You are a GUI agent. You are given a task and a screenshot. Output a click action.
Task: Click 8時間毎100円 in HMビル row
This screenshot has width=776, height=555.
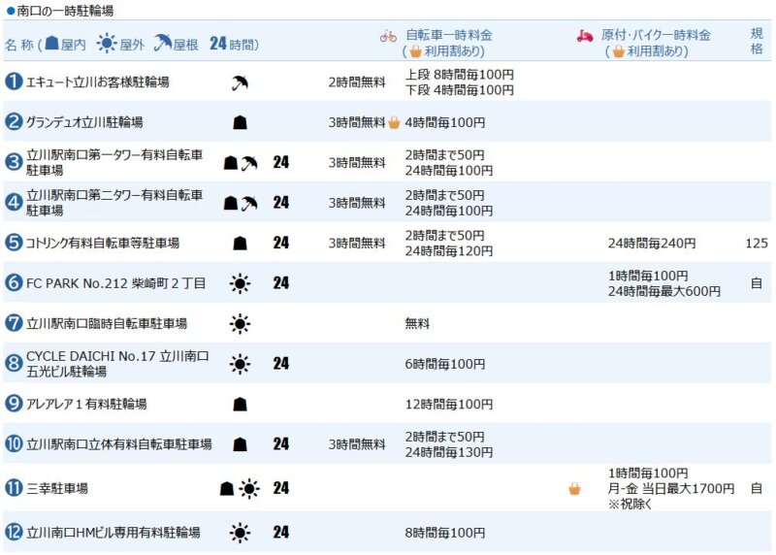(445, 533)
